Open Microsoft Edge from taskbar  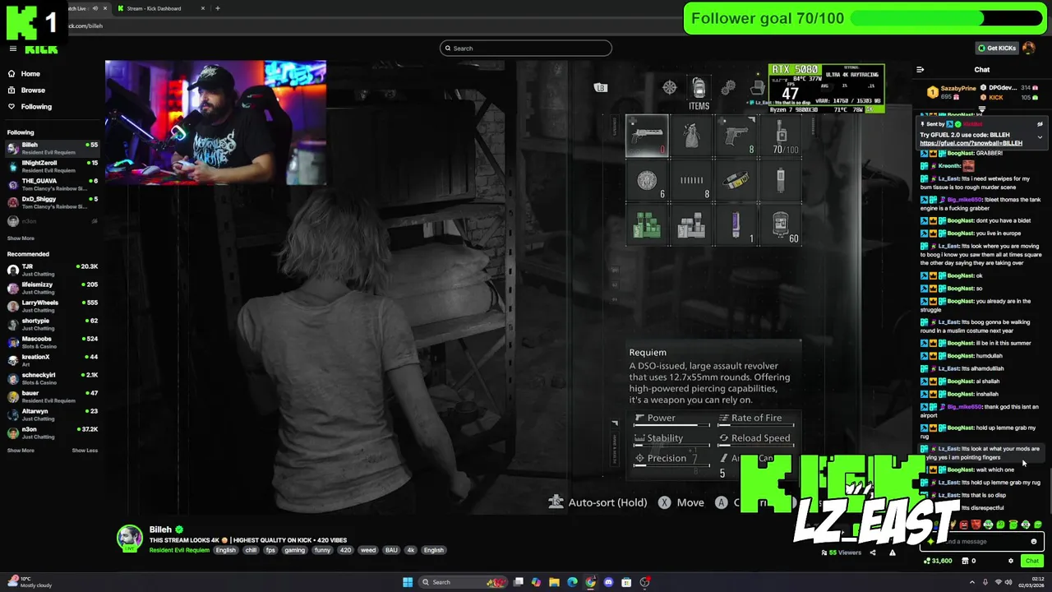pyautogui.click(x=572, y=582)
